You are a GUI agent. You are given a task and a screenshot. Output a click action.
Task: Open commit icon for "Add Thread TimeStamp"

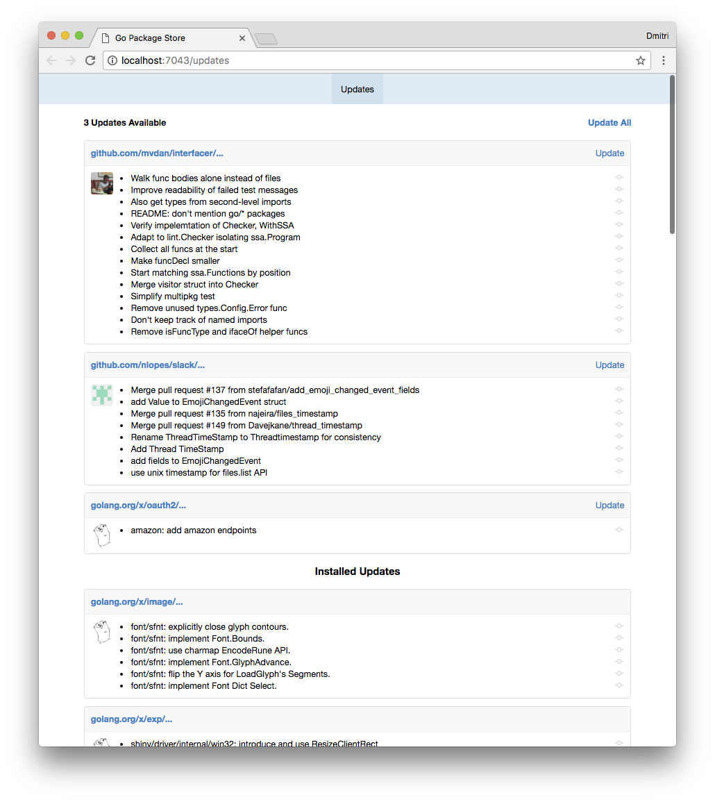click(619, 449)
